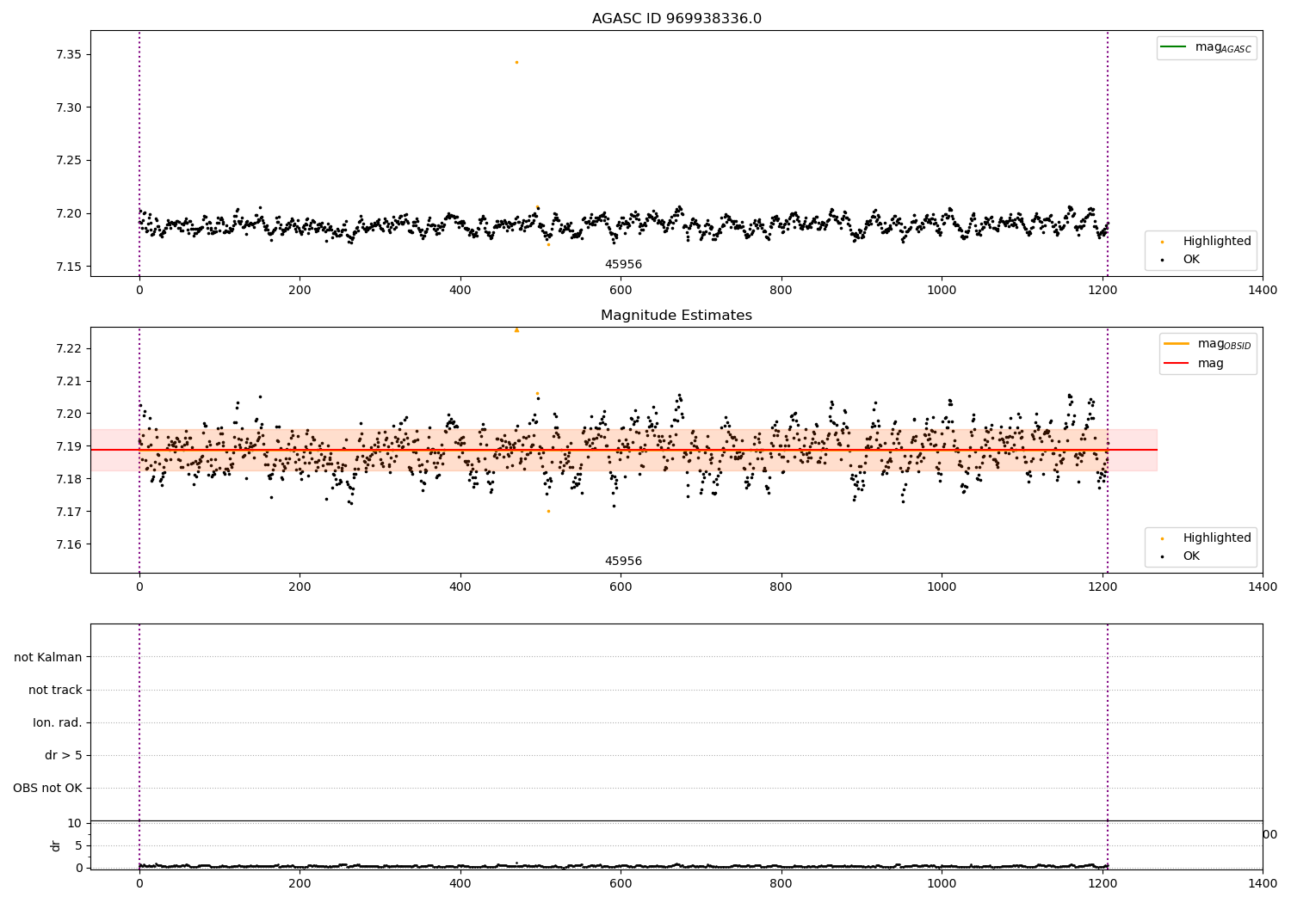This screenshot has width=1291, height=903.
Task: Click the 7.15 y-axis tick label
Action: [x=69, y=267]
